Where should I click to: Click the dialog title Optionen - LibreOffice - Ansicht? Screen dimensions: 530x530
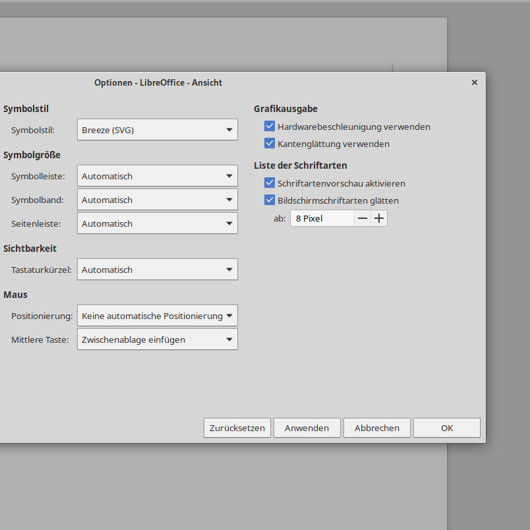158,83
